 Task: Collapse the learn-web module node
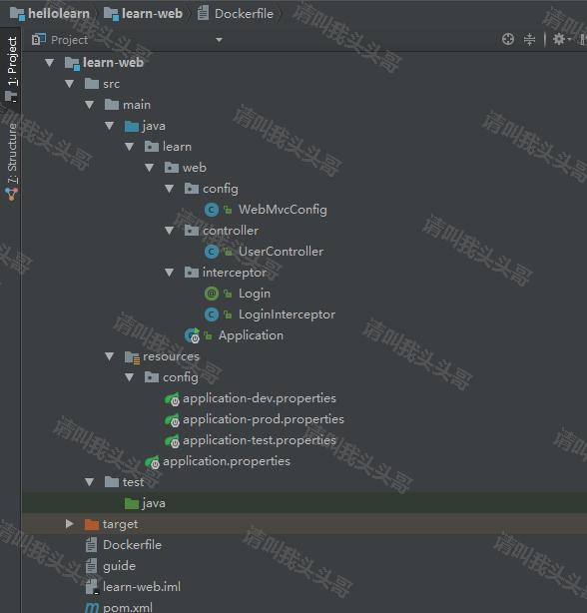pyautogui.click(x=49, y=63)
